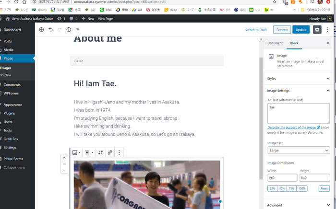Undo the last edit
This screenshot has width=336, height=209.
(50, 30)
